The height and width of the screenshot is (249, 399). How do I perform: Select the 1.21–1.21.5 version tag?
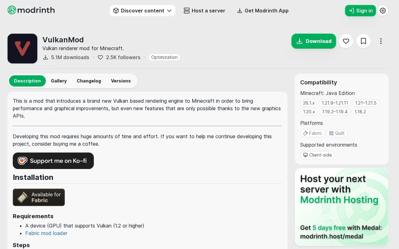coord(366,103)
